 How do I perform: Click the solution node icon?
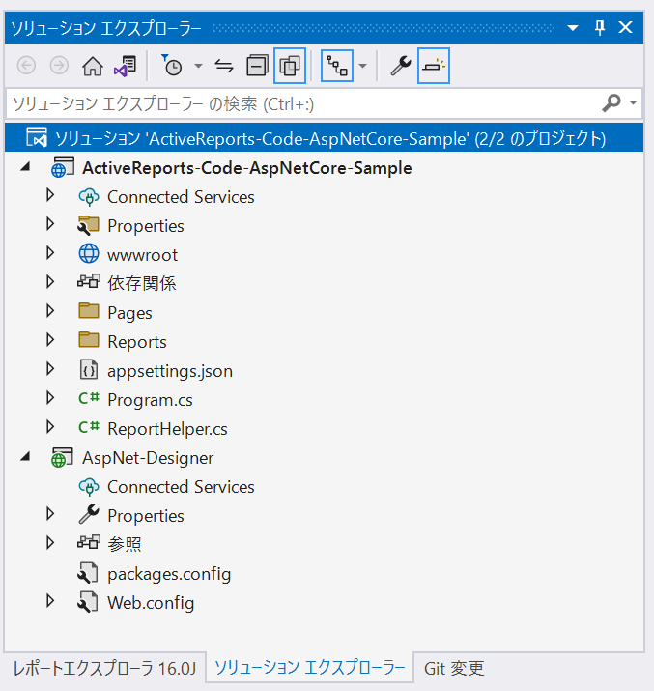[x=37, y=137]
